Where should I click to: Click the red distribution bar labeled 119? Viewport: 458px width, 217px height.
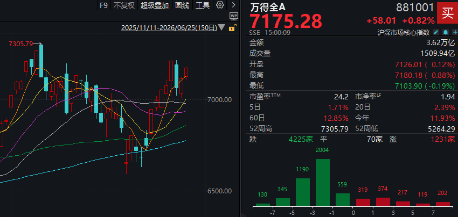click(422, 205)
